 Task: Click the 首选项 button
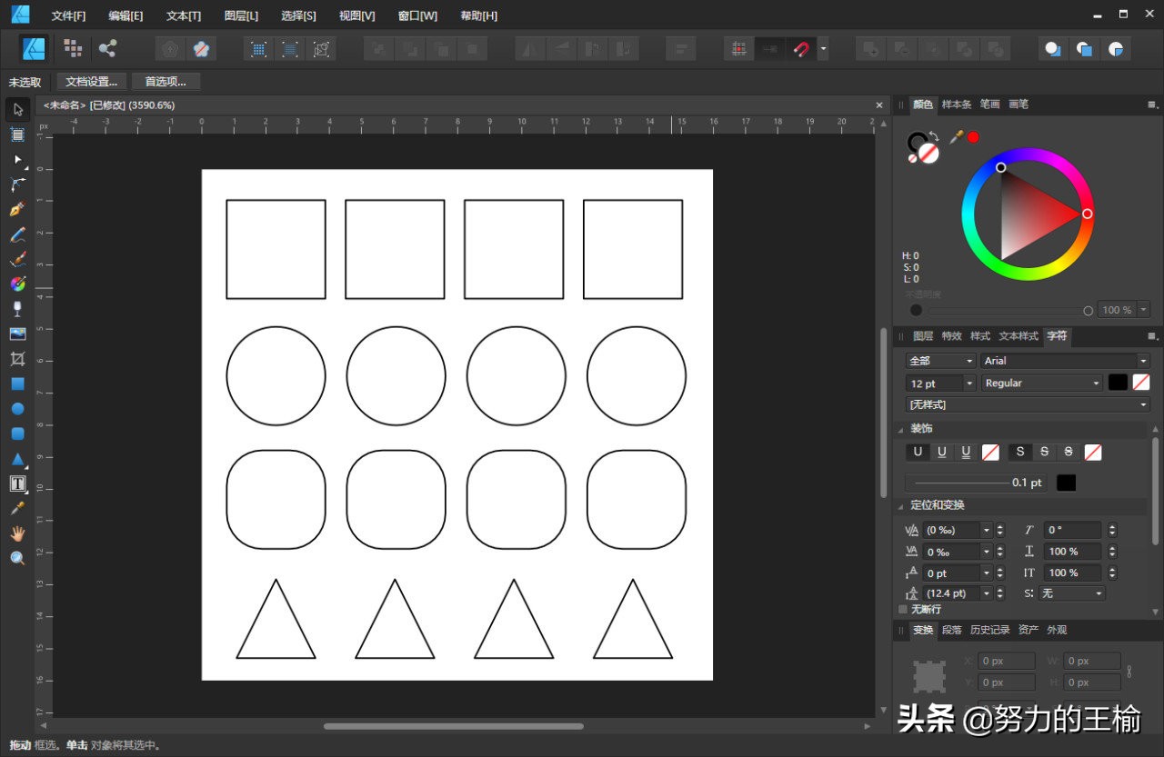pos(165,81)
